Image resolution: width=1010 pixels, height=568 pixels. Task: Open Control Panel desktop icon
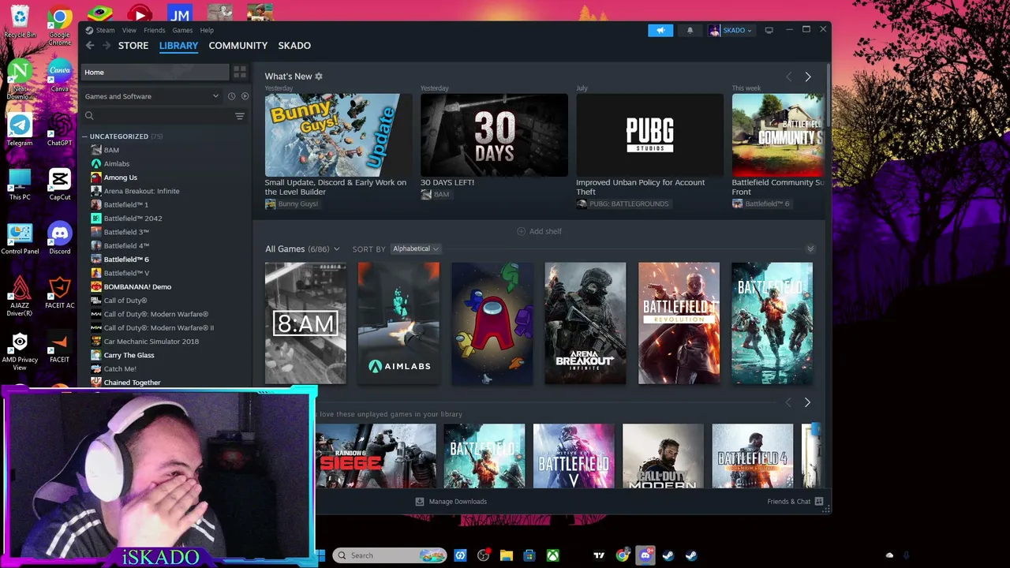point(20,239)
